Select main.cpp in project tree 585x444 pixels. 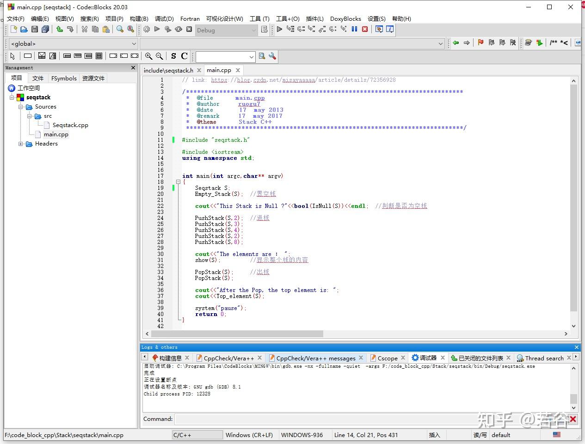click(56, 134)
